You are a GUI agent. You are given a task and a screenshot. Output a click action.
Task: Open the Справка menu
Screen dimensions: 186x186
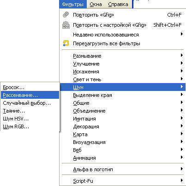(x=118, y=4)
